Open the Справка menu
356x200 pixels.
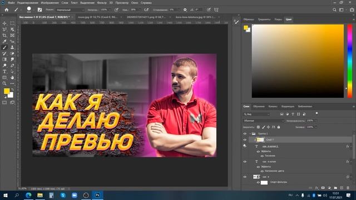click(x=146, y=3)
